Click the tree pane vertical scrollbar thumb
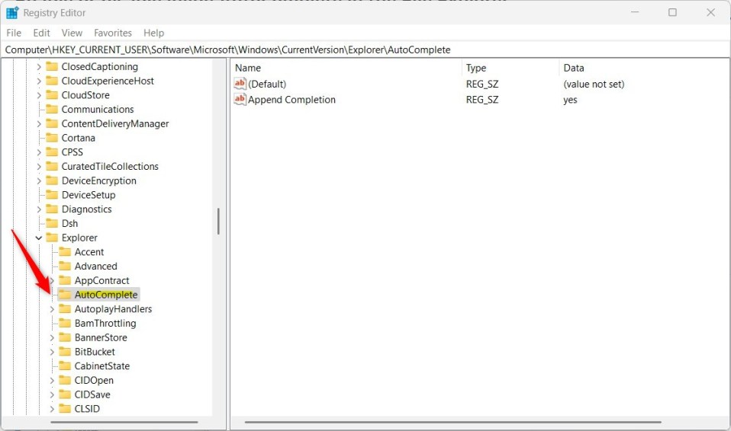 [x=218, y=221]
